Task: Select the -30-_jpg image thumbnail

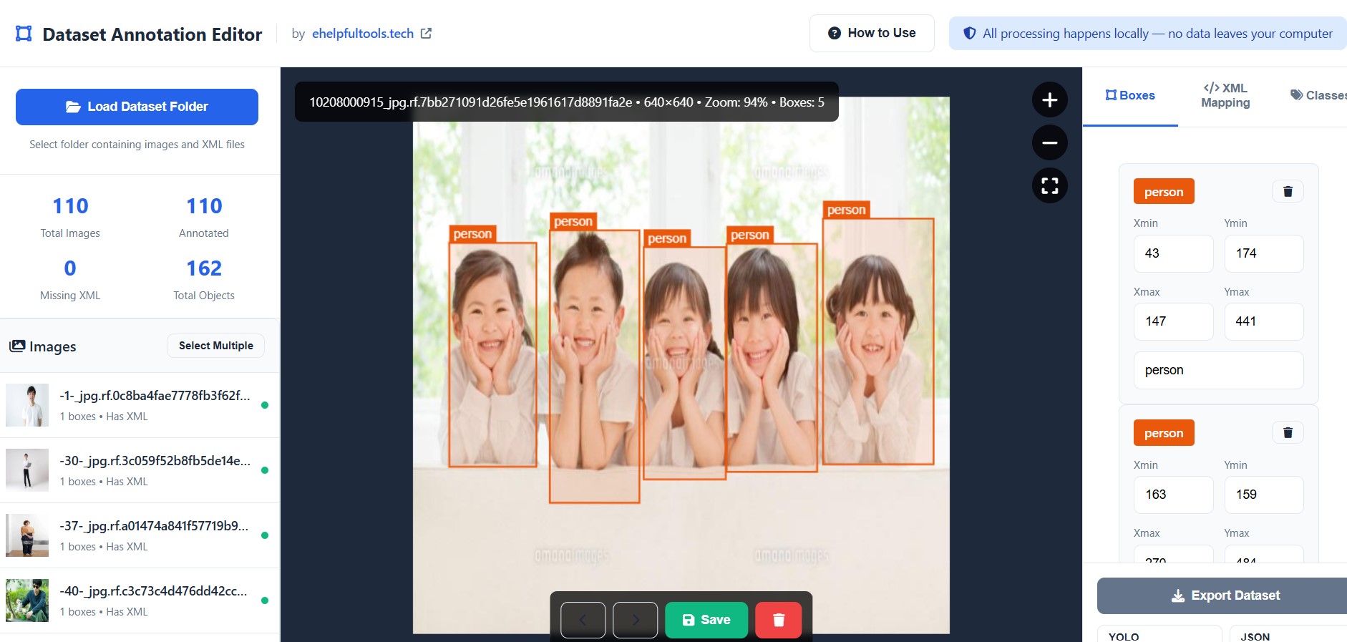Action: pos(27,470)
